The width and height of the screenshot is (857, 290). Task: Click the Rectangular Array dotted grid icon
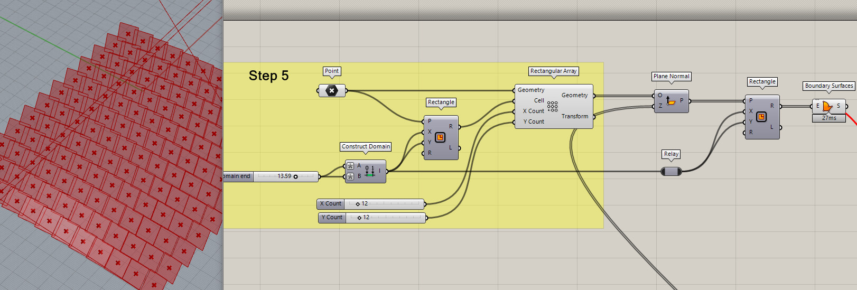coord(553,106)
